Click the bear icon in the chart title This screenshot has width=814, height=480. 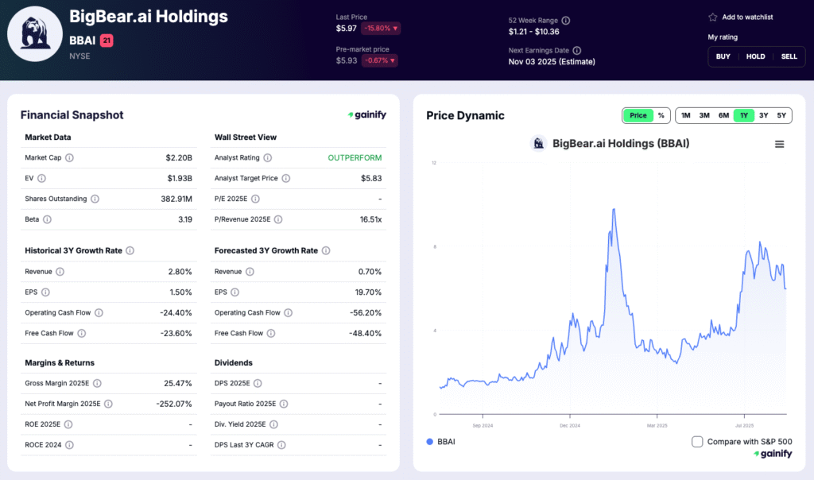[x=538, y=143]
